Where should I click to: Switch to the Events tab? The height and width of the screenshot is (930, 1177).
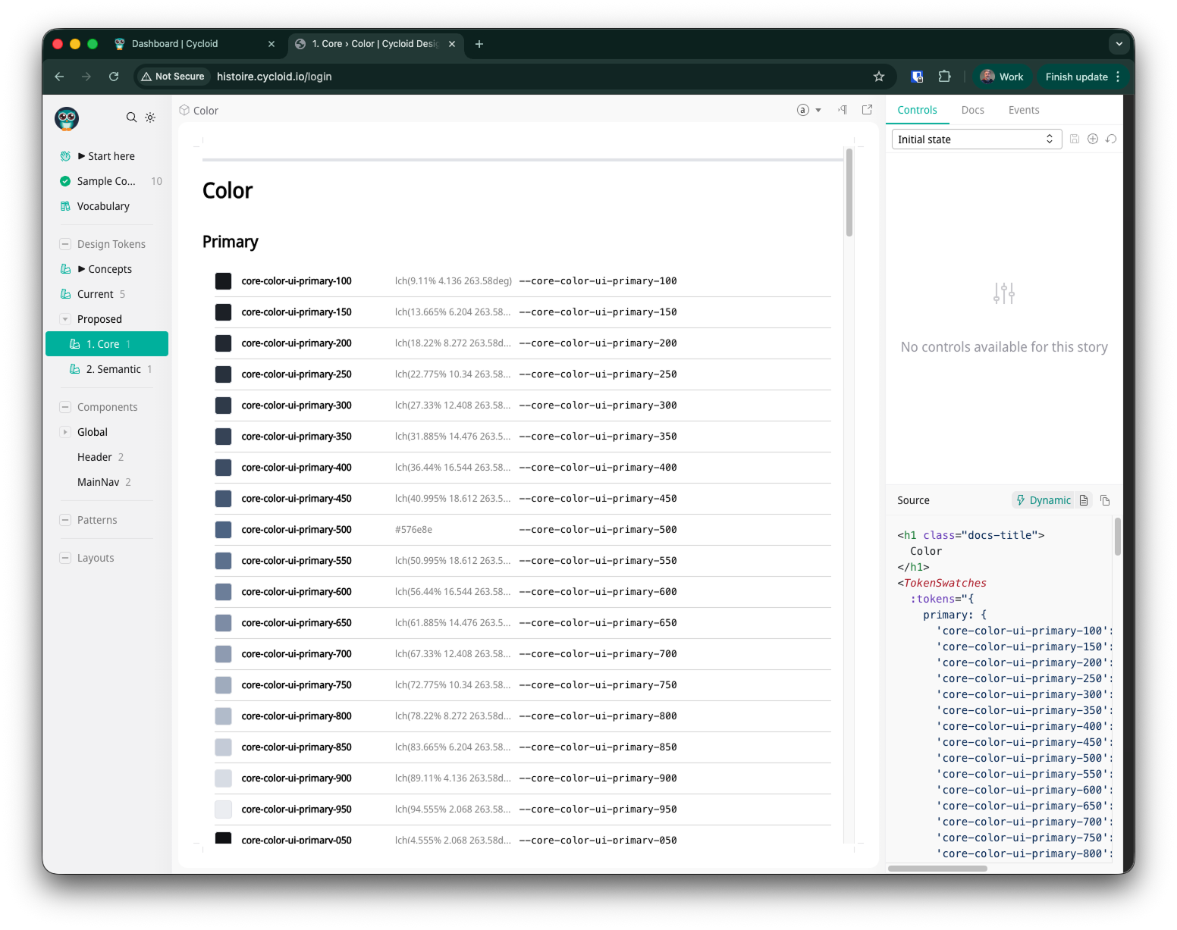(1023, 110)
